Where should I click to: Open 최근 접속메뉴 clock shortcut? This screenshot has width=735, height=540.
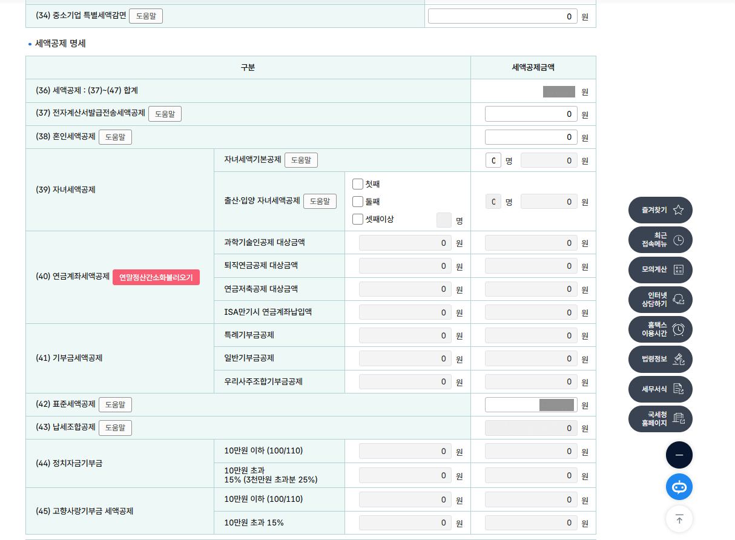[661, 240]
